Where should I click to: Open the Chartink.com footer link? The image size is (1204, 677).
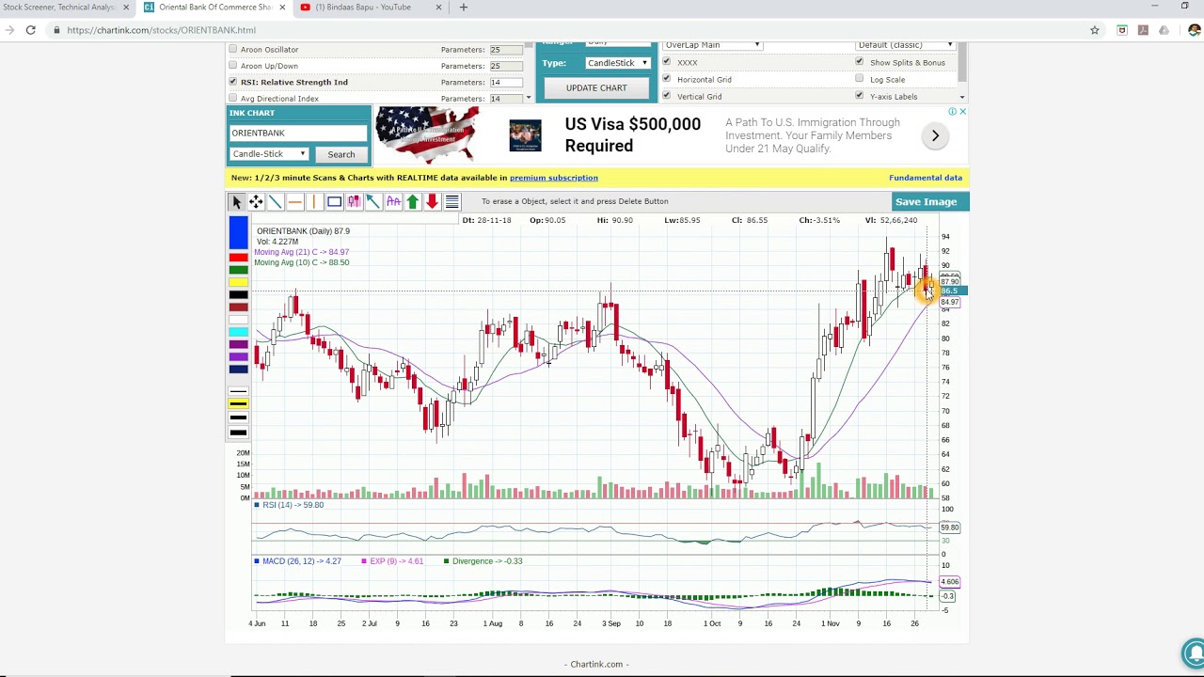(596, 664)
